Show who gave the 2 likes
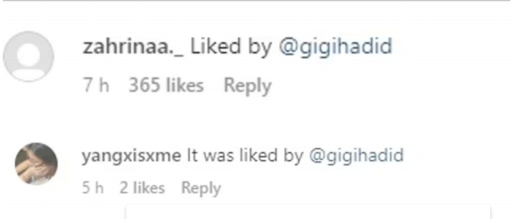 (142, 188)
